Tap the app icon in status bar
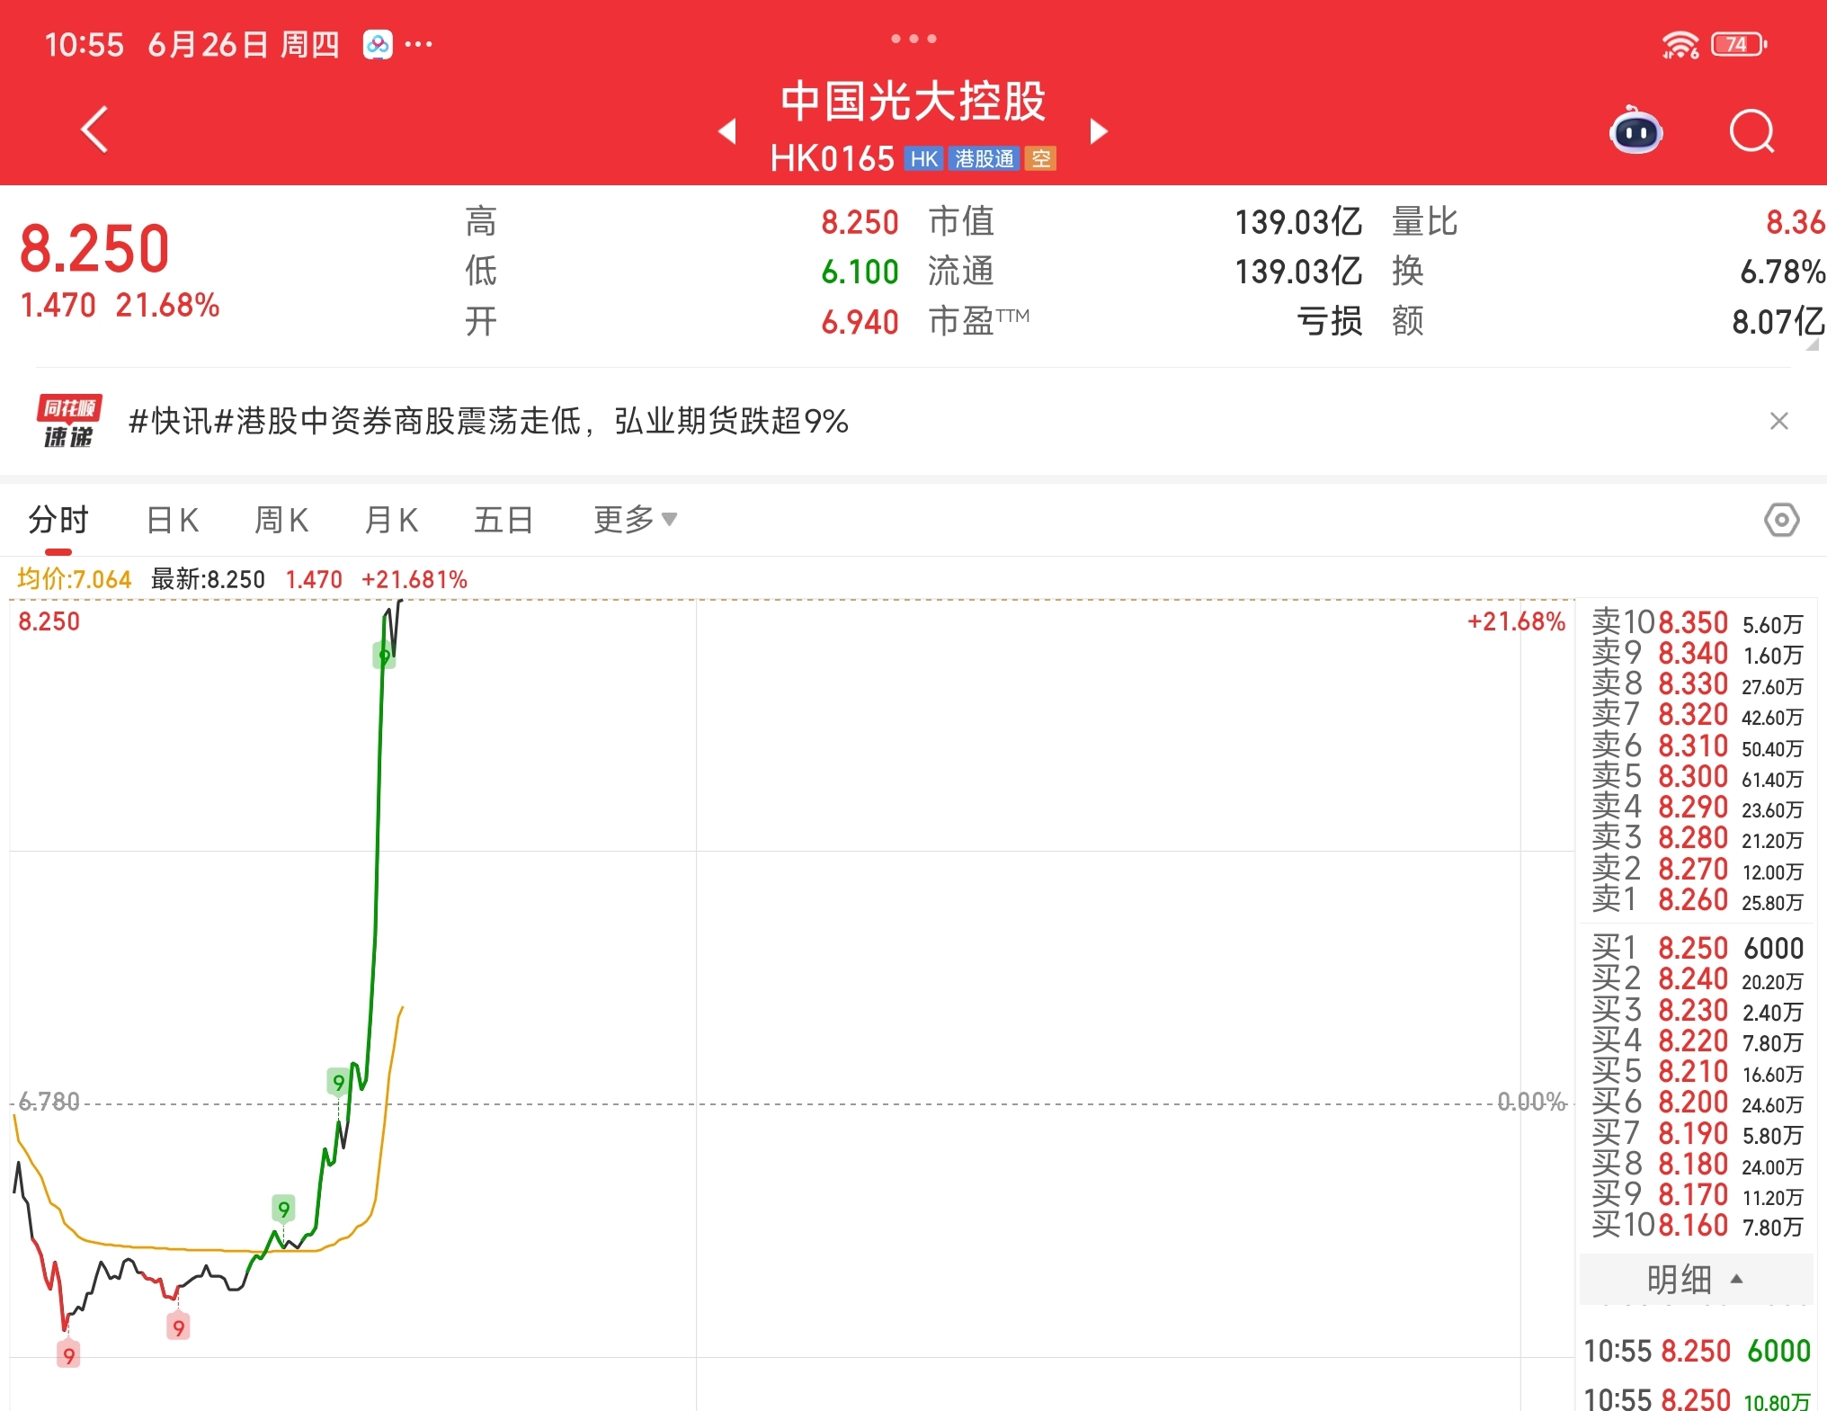Image resolution: width=1827 pixels, height=1411 pixels. tap(378, 44)
